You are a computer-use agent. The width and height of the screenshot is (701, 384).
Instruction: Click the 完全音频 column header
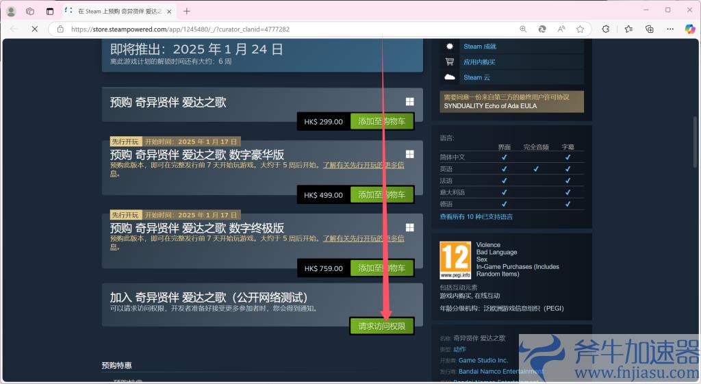click(536, 147)
